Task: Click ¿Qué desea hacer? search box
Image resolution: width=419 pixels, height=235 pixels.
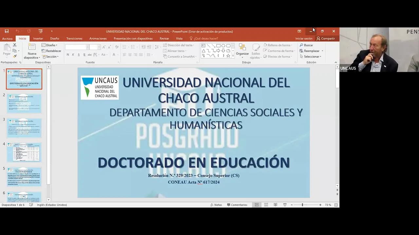Action: (204, 39)
